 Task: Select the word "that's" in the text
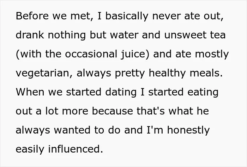click(151, 111)
